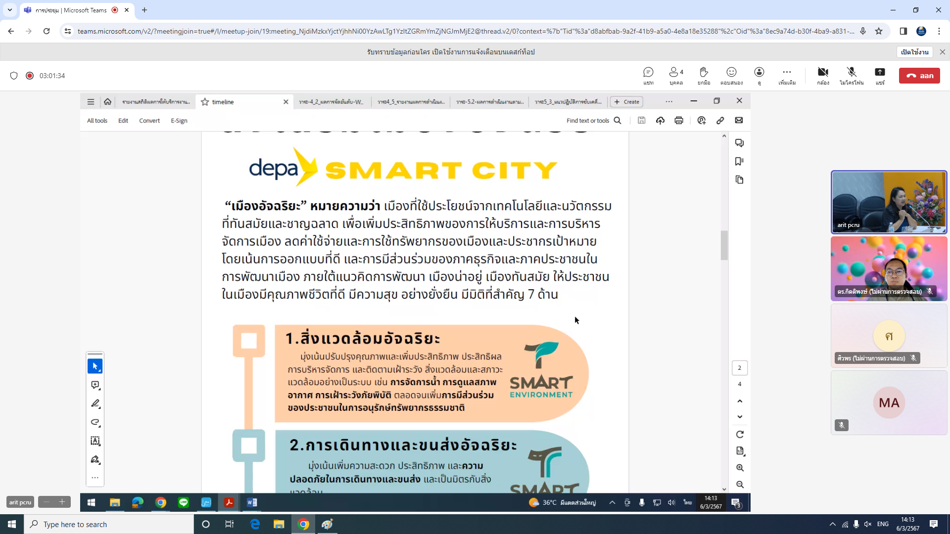Toggle the camera in Teams
Viewport: 950px width, 534px height.
823,76
